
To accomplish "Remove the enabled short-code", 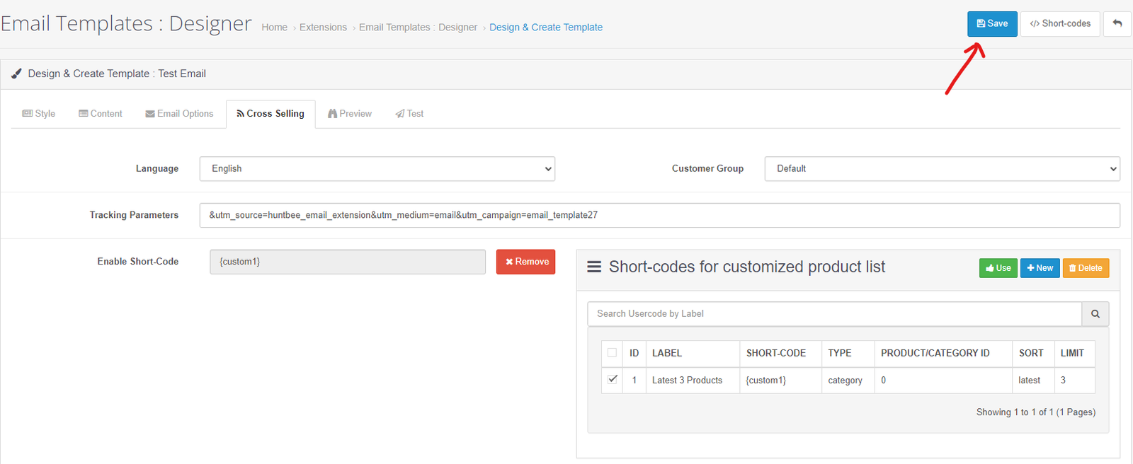I will (525, 262).
